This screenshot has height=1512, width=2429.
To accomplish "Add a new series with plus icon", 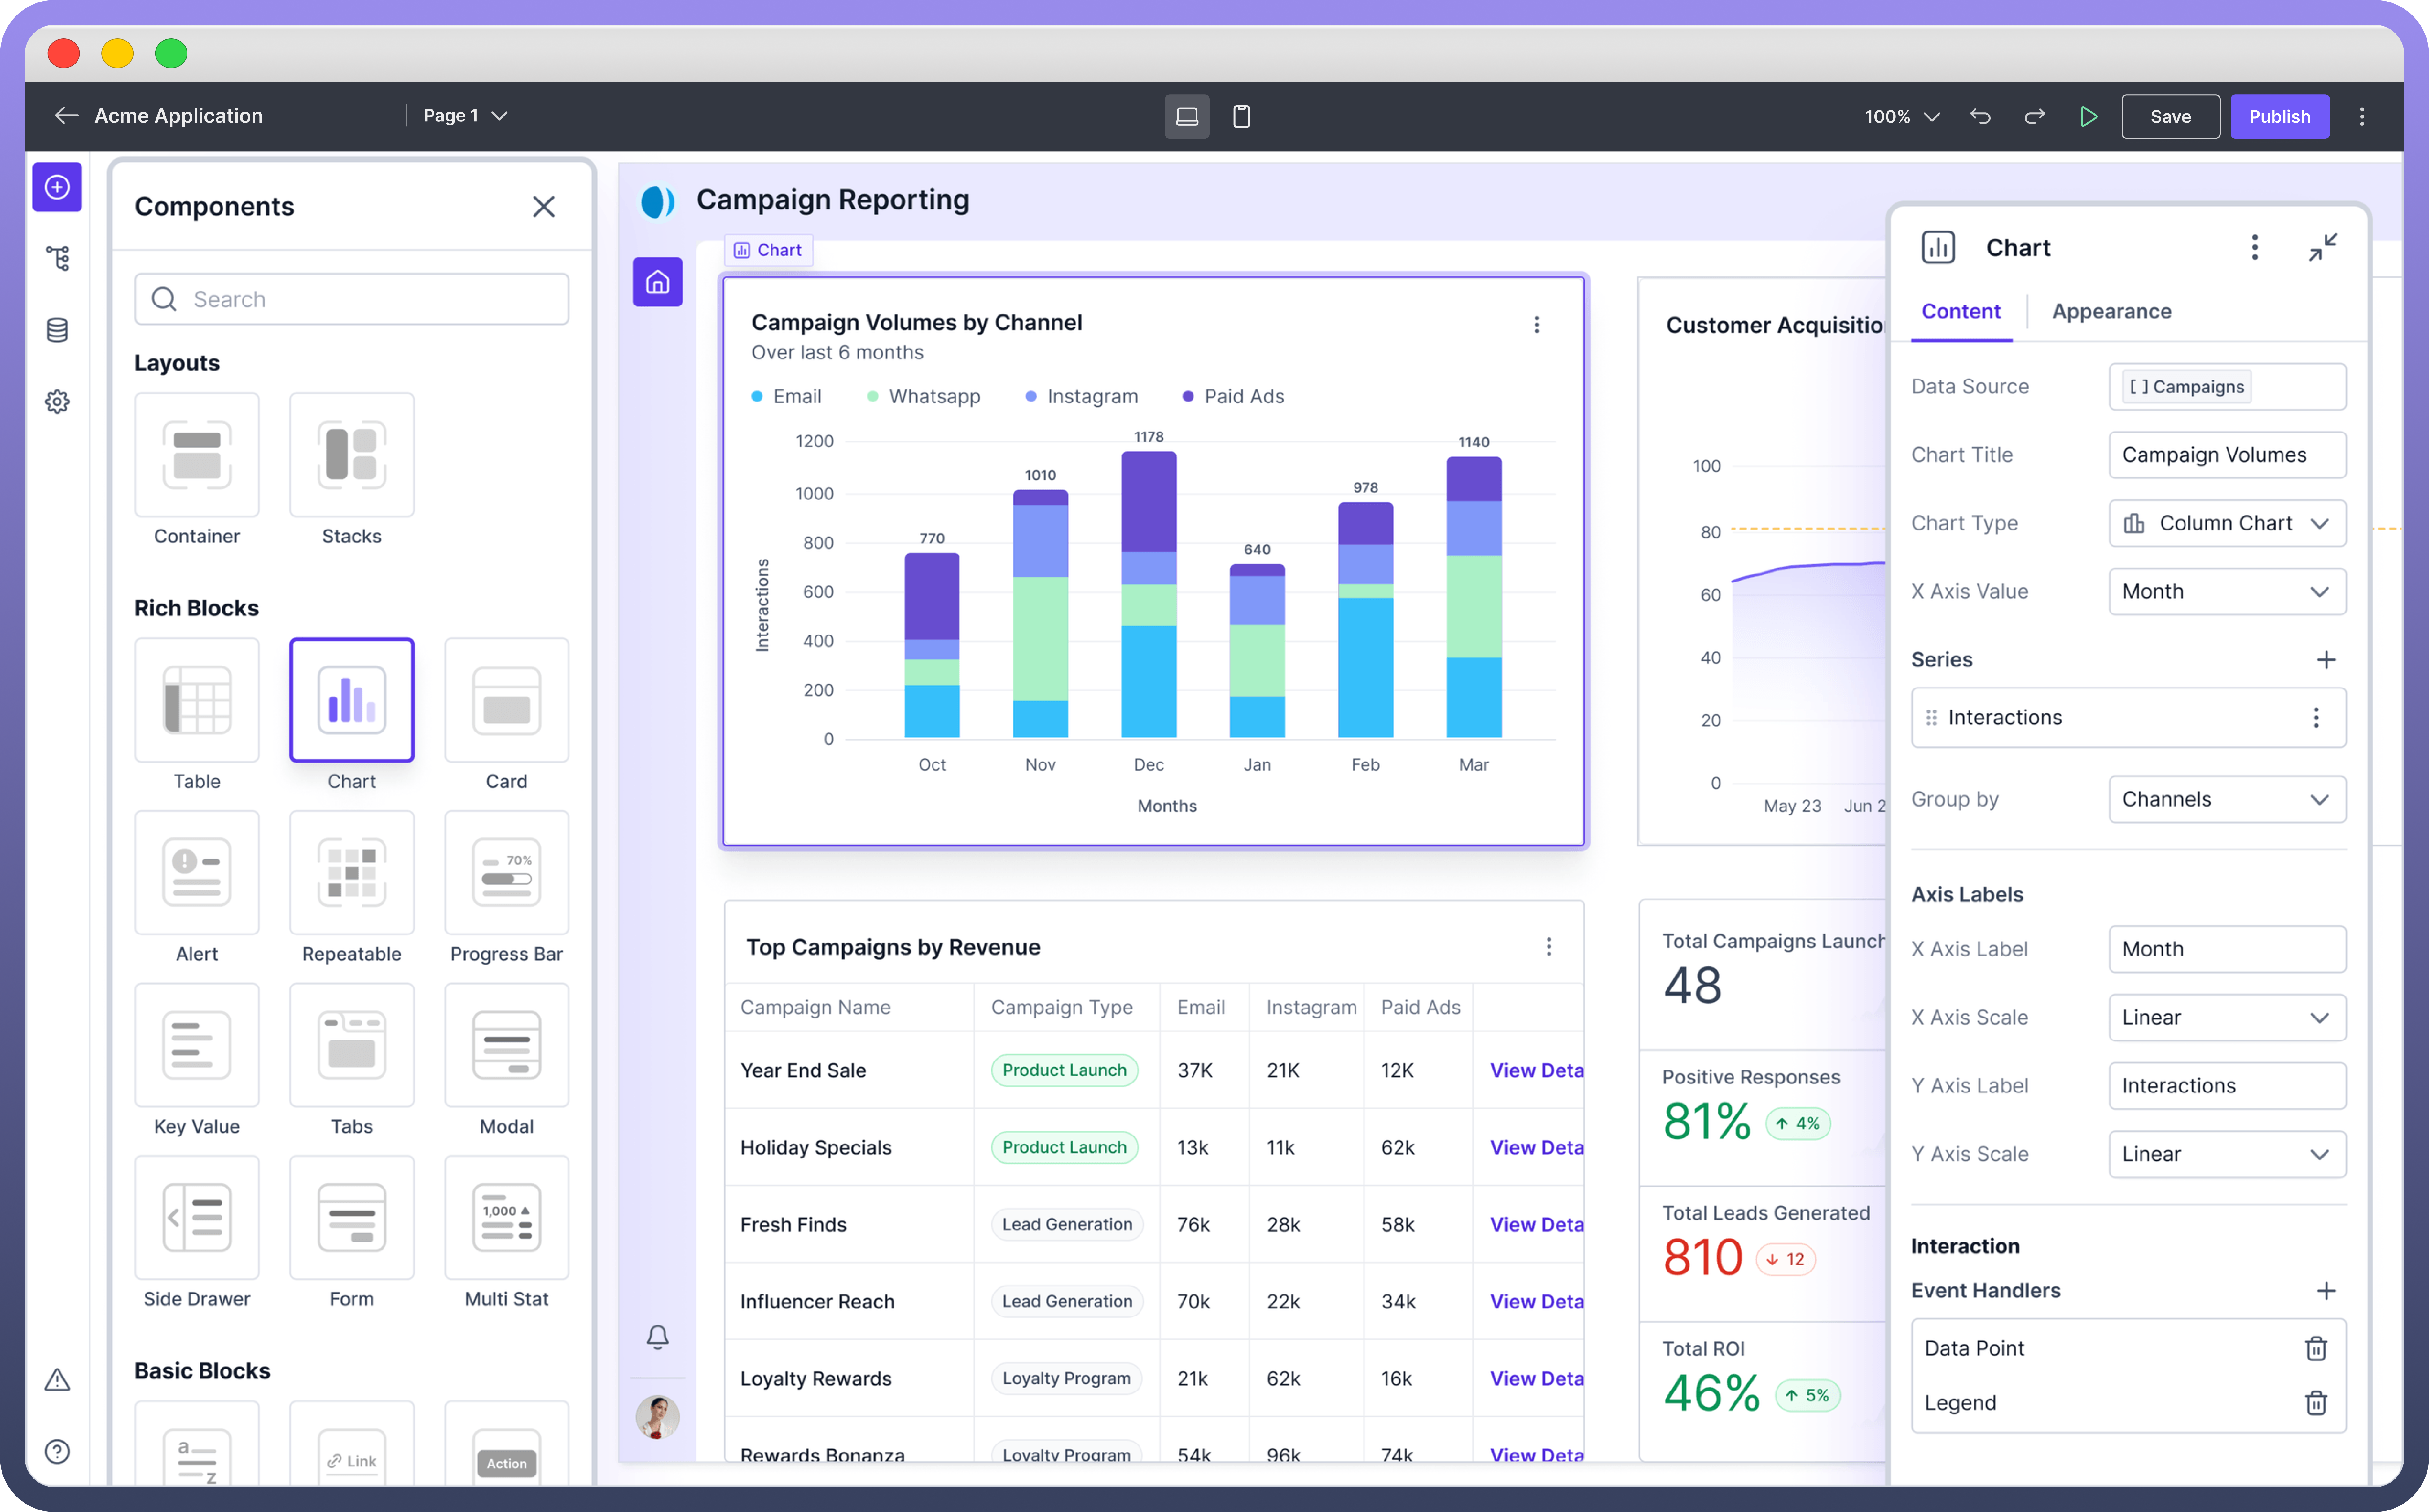I will coord(2326,660).
